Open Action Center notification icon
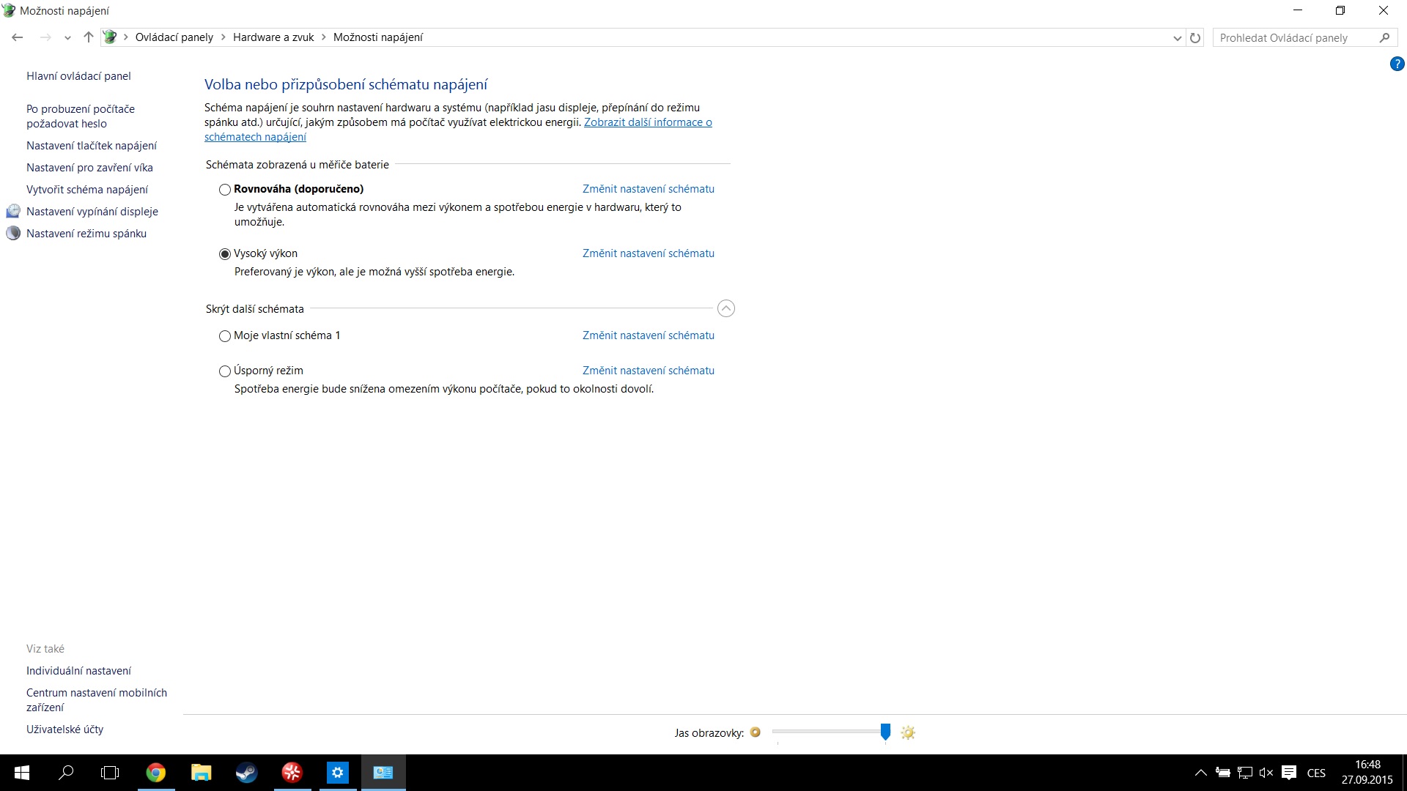Image resolution: width=1407 pixels, height=791 pixels. pos(1289,773)
